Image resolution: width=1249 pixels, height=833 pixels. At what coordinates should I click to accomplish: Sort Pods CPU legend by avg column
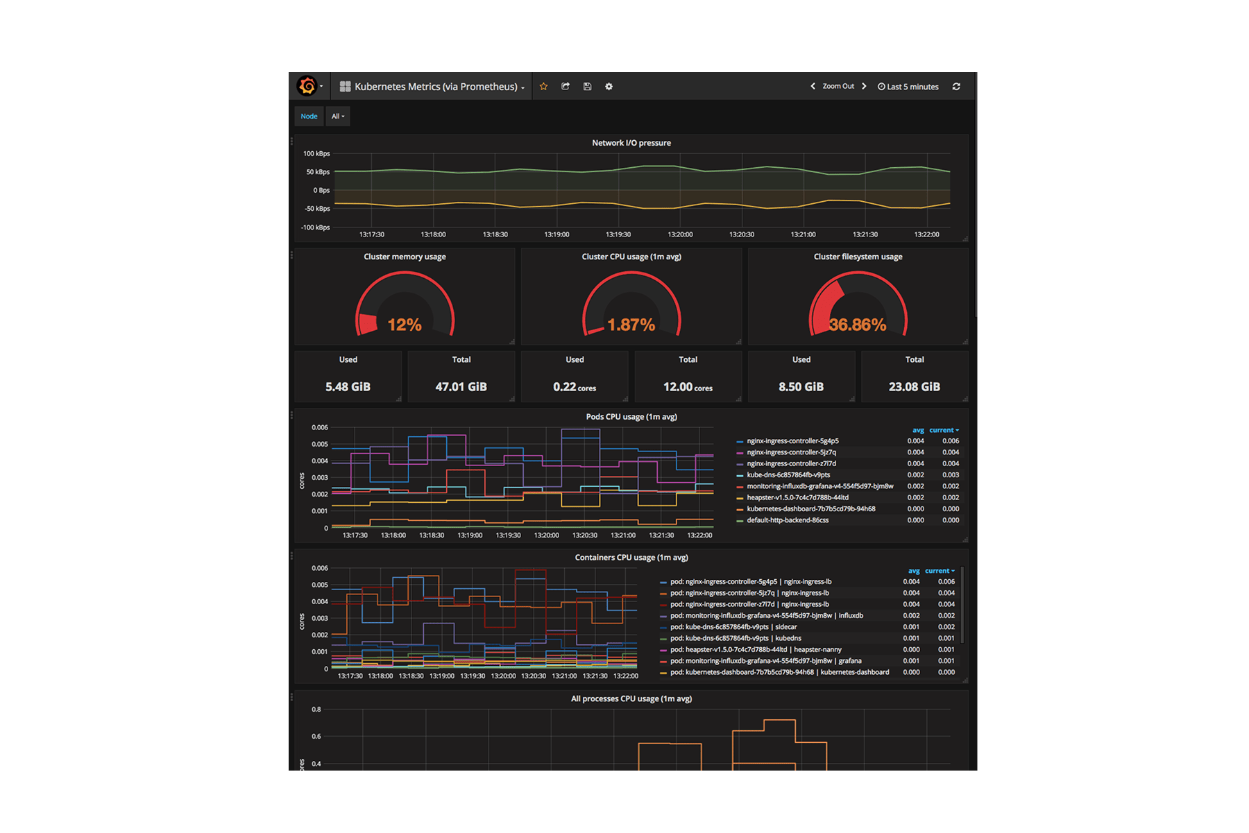click(x=918, y=430)
